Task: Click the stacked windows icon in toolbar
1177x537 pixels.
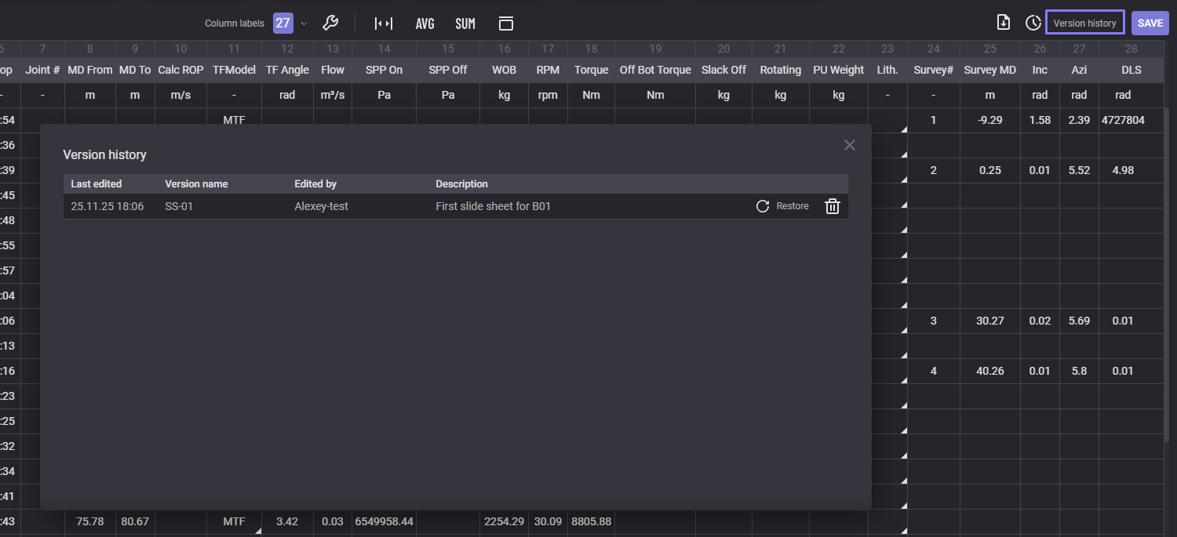Action: [506, 24]
